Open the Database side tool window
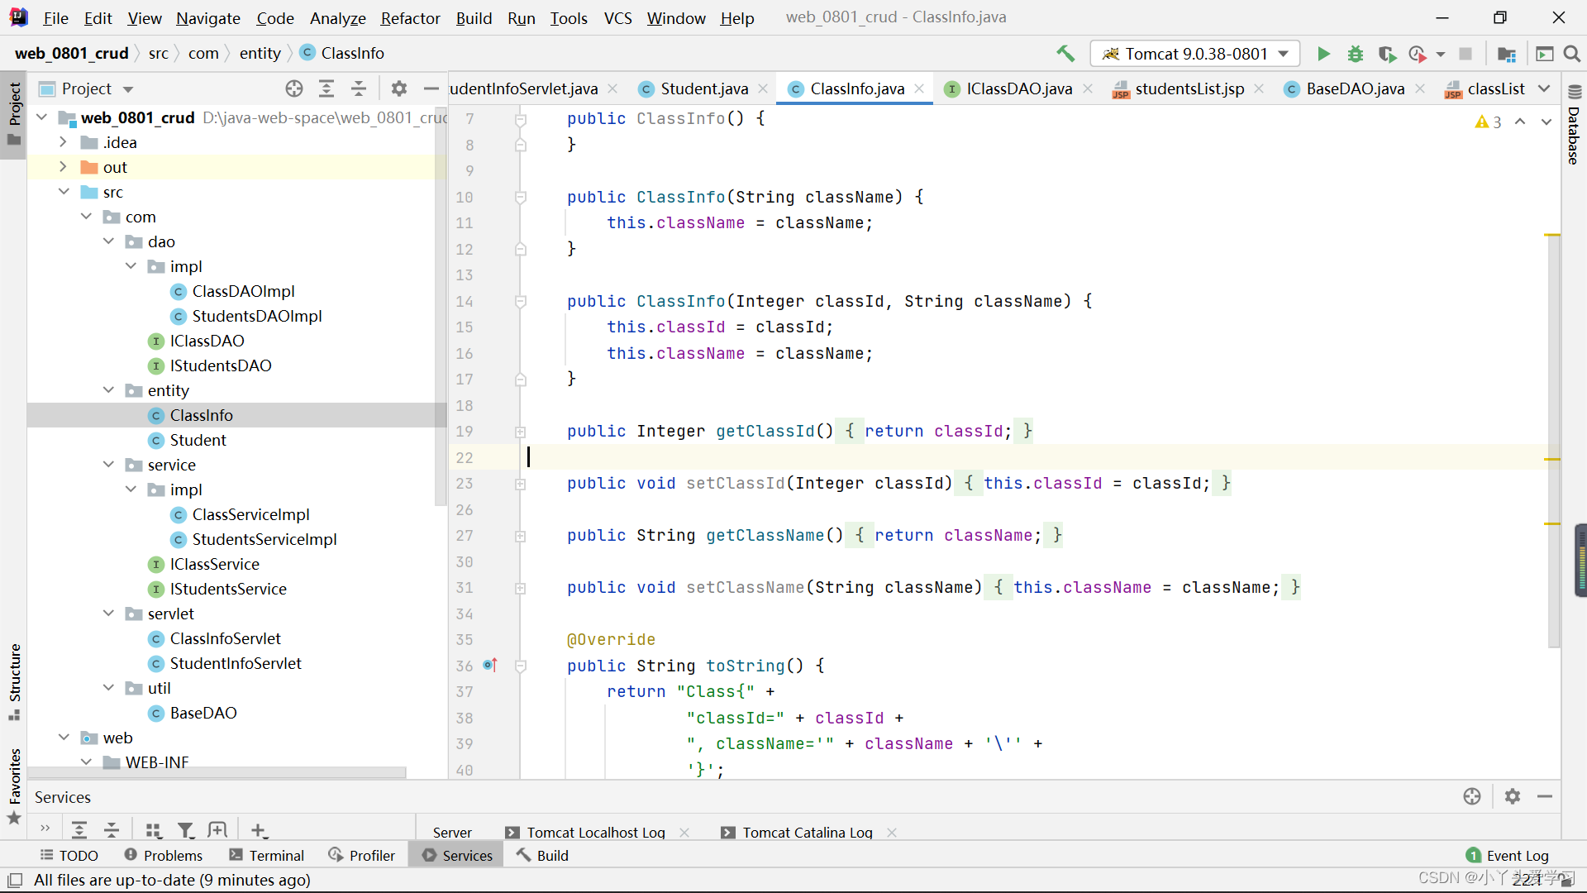This screenshot has height=893, width=1587. [1574, 126]
